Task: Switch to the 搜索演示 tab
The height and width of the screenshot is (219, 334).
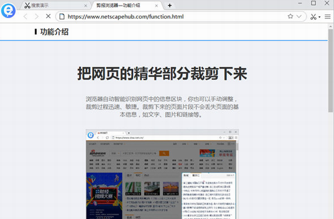Action: 56,5
